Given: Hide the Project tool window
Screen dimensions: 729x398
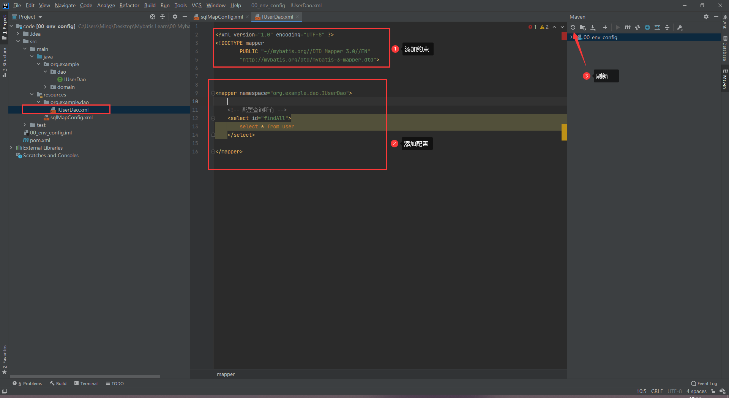Looking at the screenshot, I should [x=185, y=17].
